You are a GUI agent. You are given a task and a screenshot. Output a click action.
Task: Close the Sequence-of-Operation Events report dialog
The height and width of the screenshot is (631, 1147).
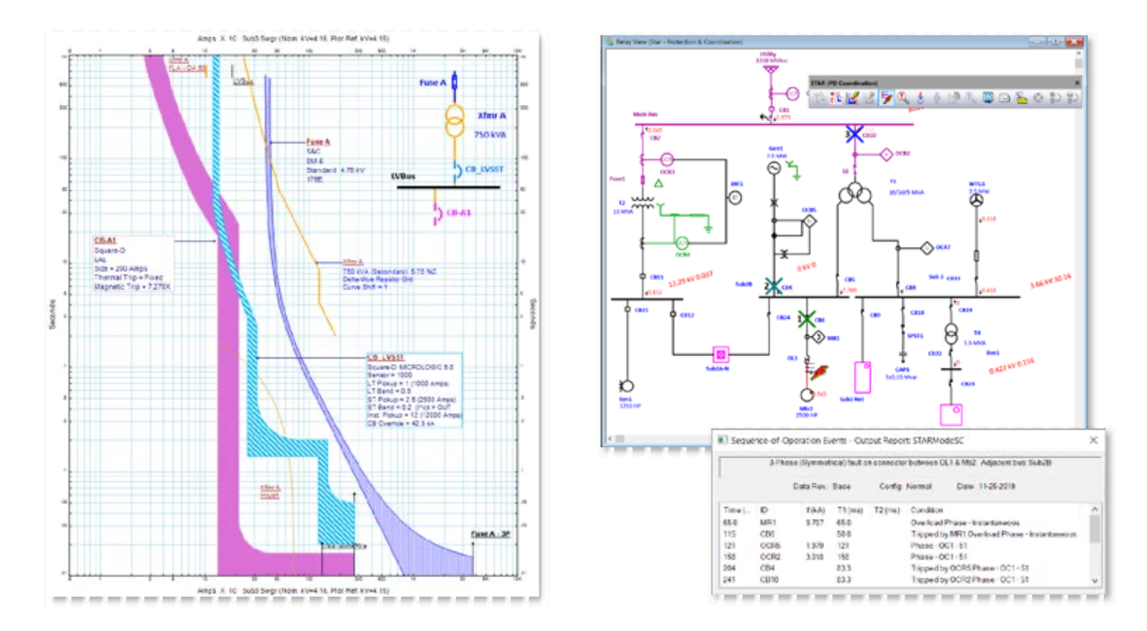[1093, 440]
